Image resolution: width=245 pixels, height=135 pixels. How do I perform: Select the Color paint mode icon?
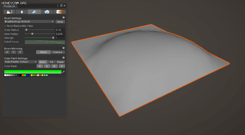click(x=34, y=12)
